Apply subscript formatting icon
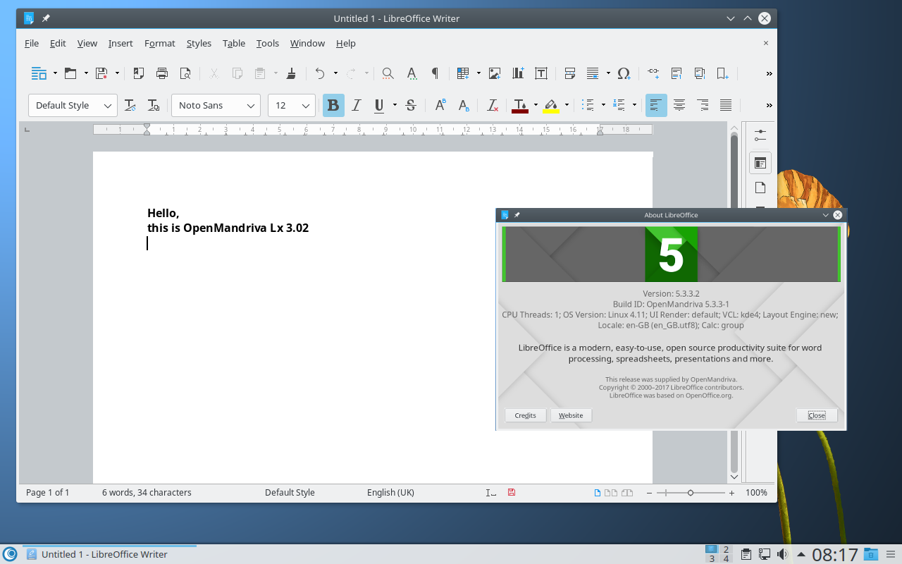 coord(464,105)
